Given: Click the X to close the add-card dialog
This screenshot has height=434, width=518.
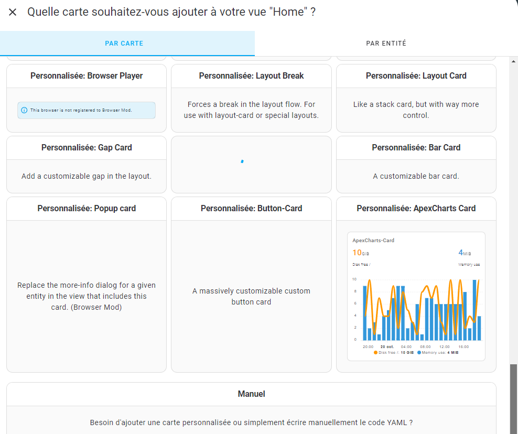Looking at the screenshot, I should tap(13, 12).
